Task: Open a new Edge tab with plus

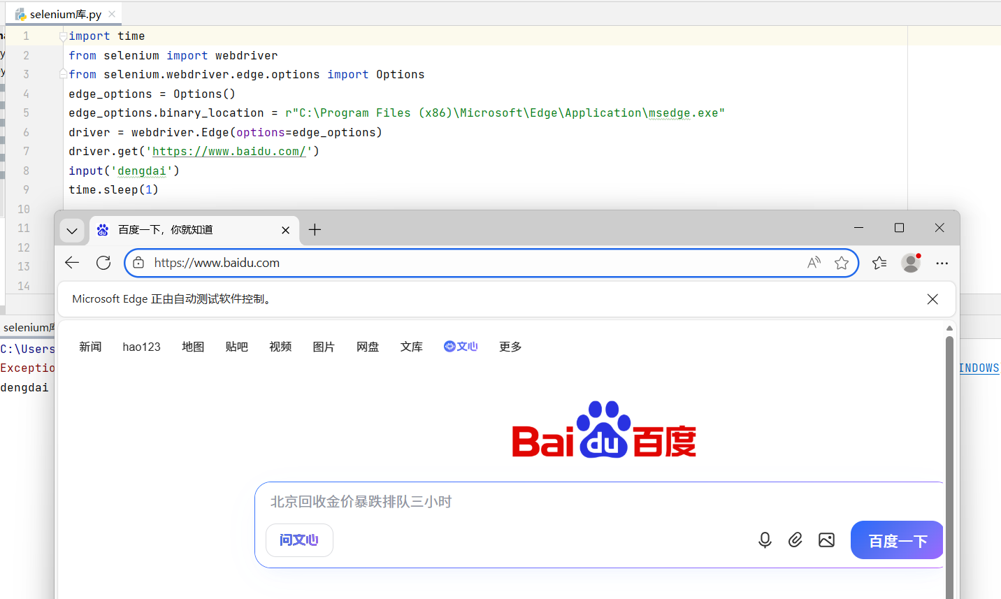Action: pyautogui.click(x=315, y=230)
